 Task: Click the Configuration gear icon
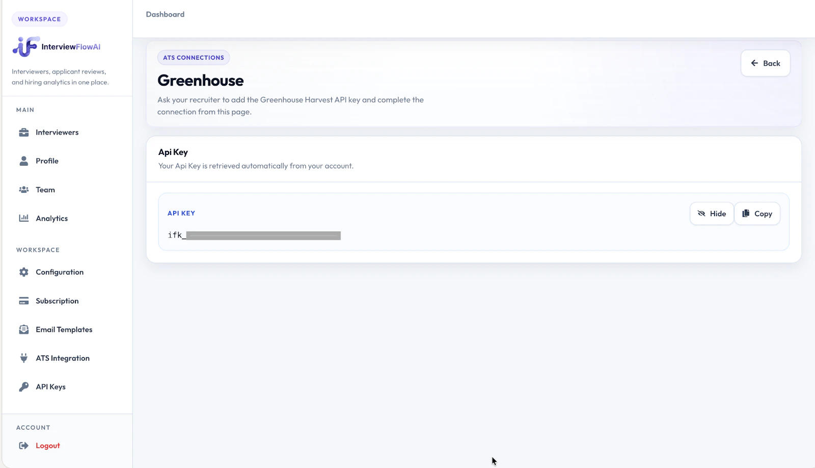coord(24,272)
